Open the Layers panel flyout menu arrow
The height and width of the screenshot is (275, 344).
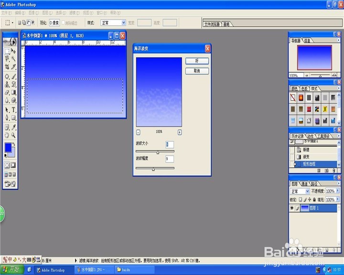coord(339,183)
